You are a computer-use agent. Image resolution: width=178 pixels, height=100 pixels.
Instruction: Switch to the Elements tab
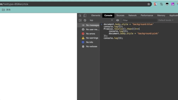tap(96, 16)
